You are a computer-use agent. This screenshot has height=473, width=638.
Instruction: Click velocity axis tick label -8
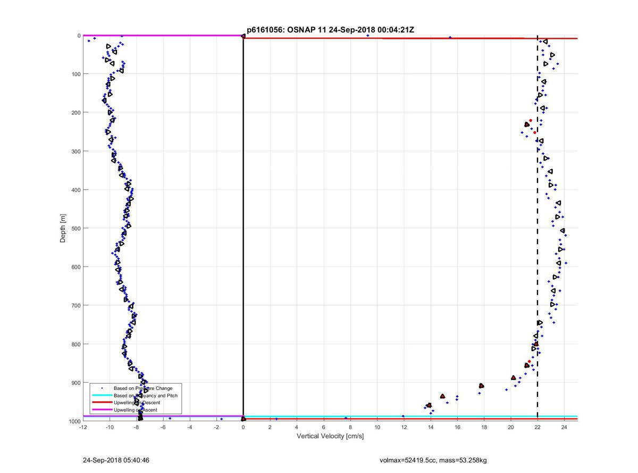coord(136,427)
